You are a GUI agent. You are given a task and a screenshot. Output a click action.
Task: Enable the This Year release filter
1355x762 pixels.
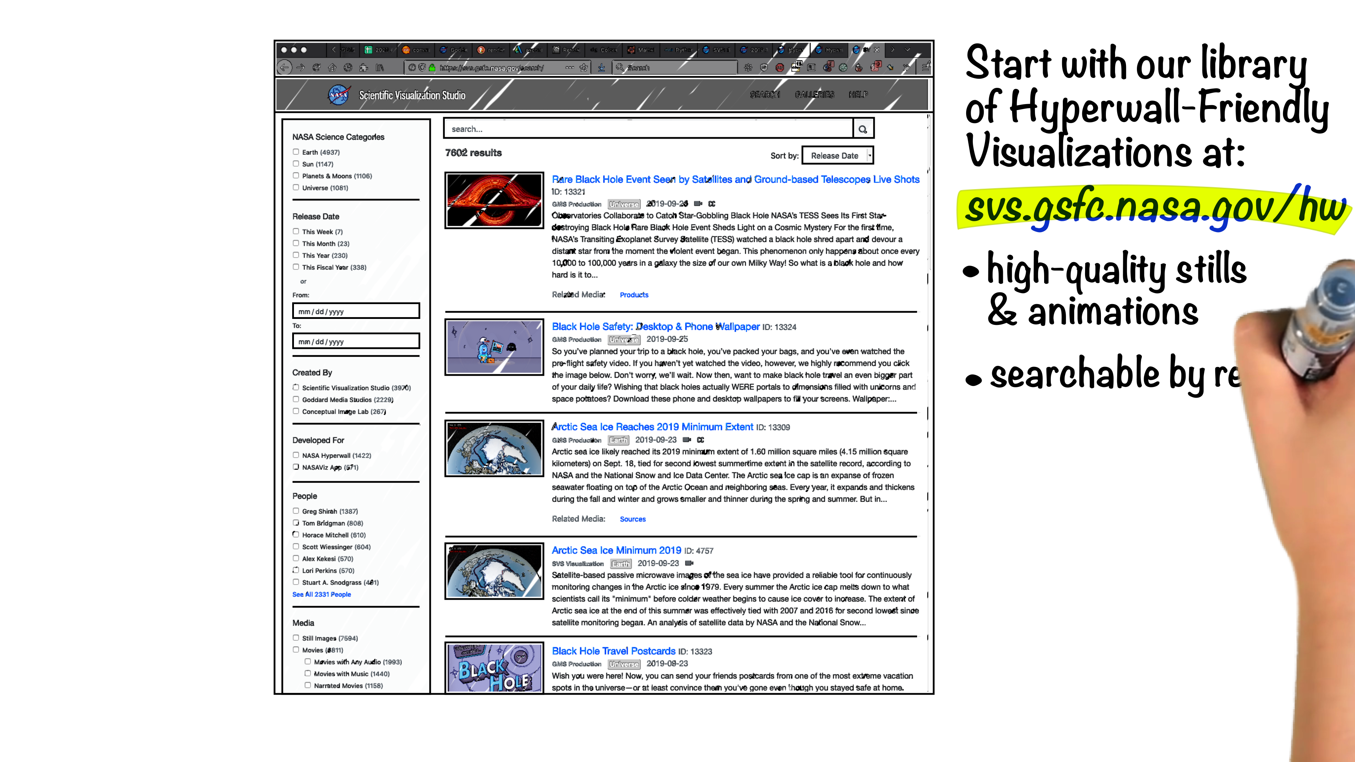[296, 255]
